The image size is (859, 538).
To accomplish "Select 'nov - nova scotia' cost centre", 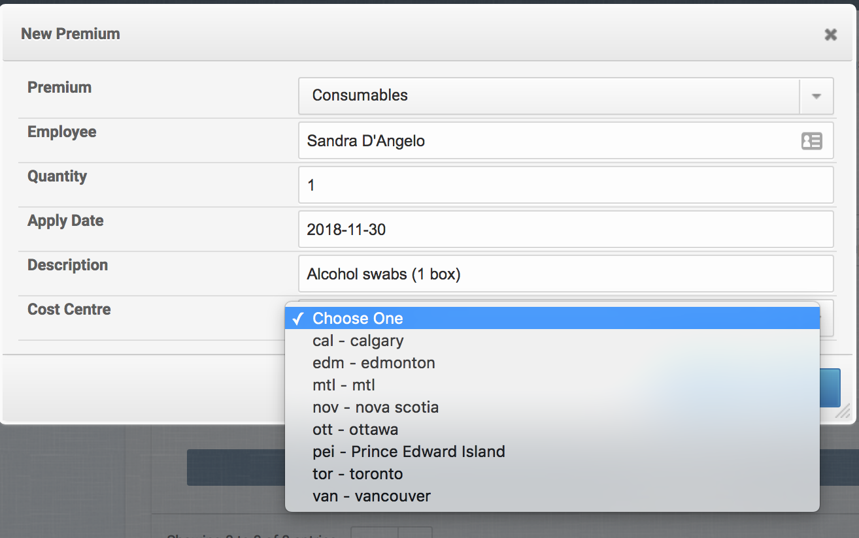I will click(x=376, y=407).
